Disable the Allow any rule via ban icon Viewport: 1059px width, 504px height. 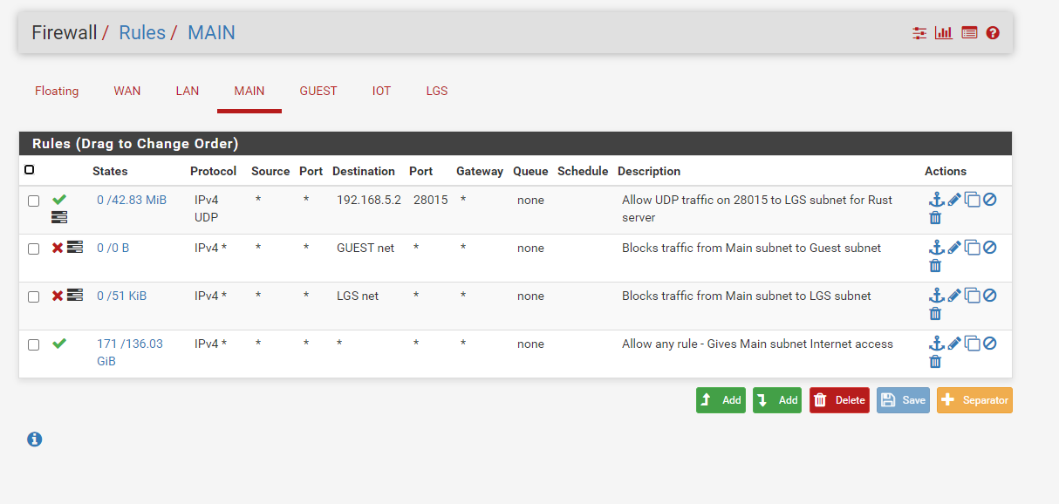[x=989, y=344]
